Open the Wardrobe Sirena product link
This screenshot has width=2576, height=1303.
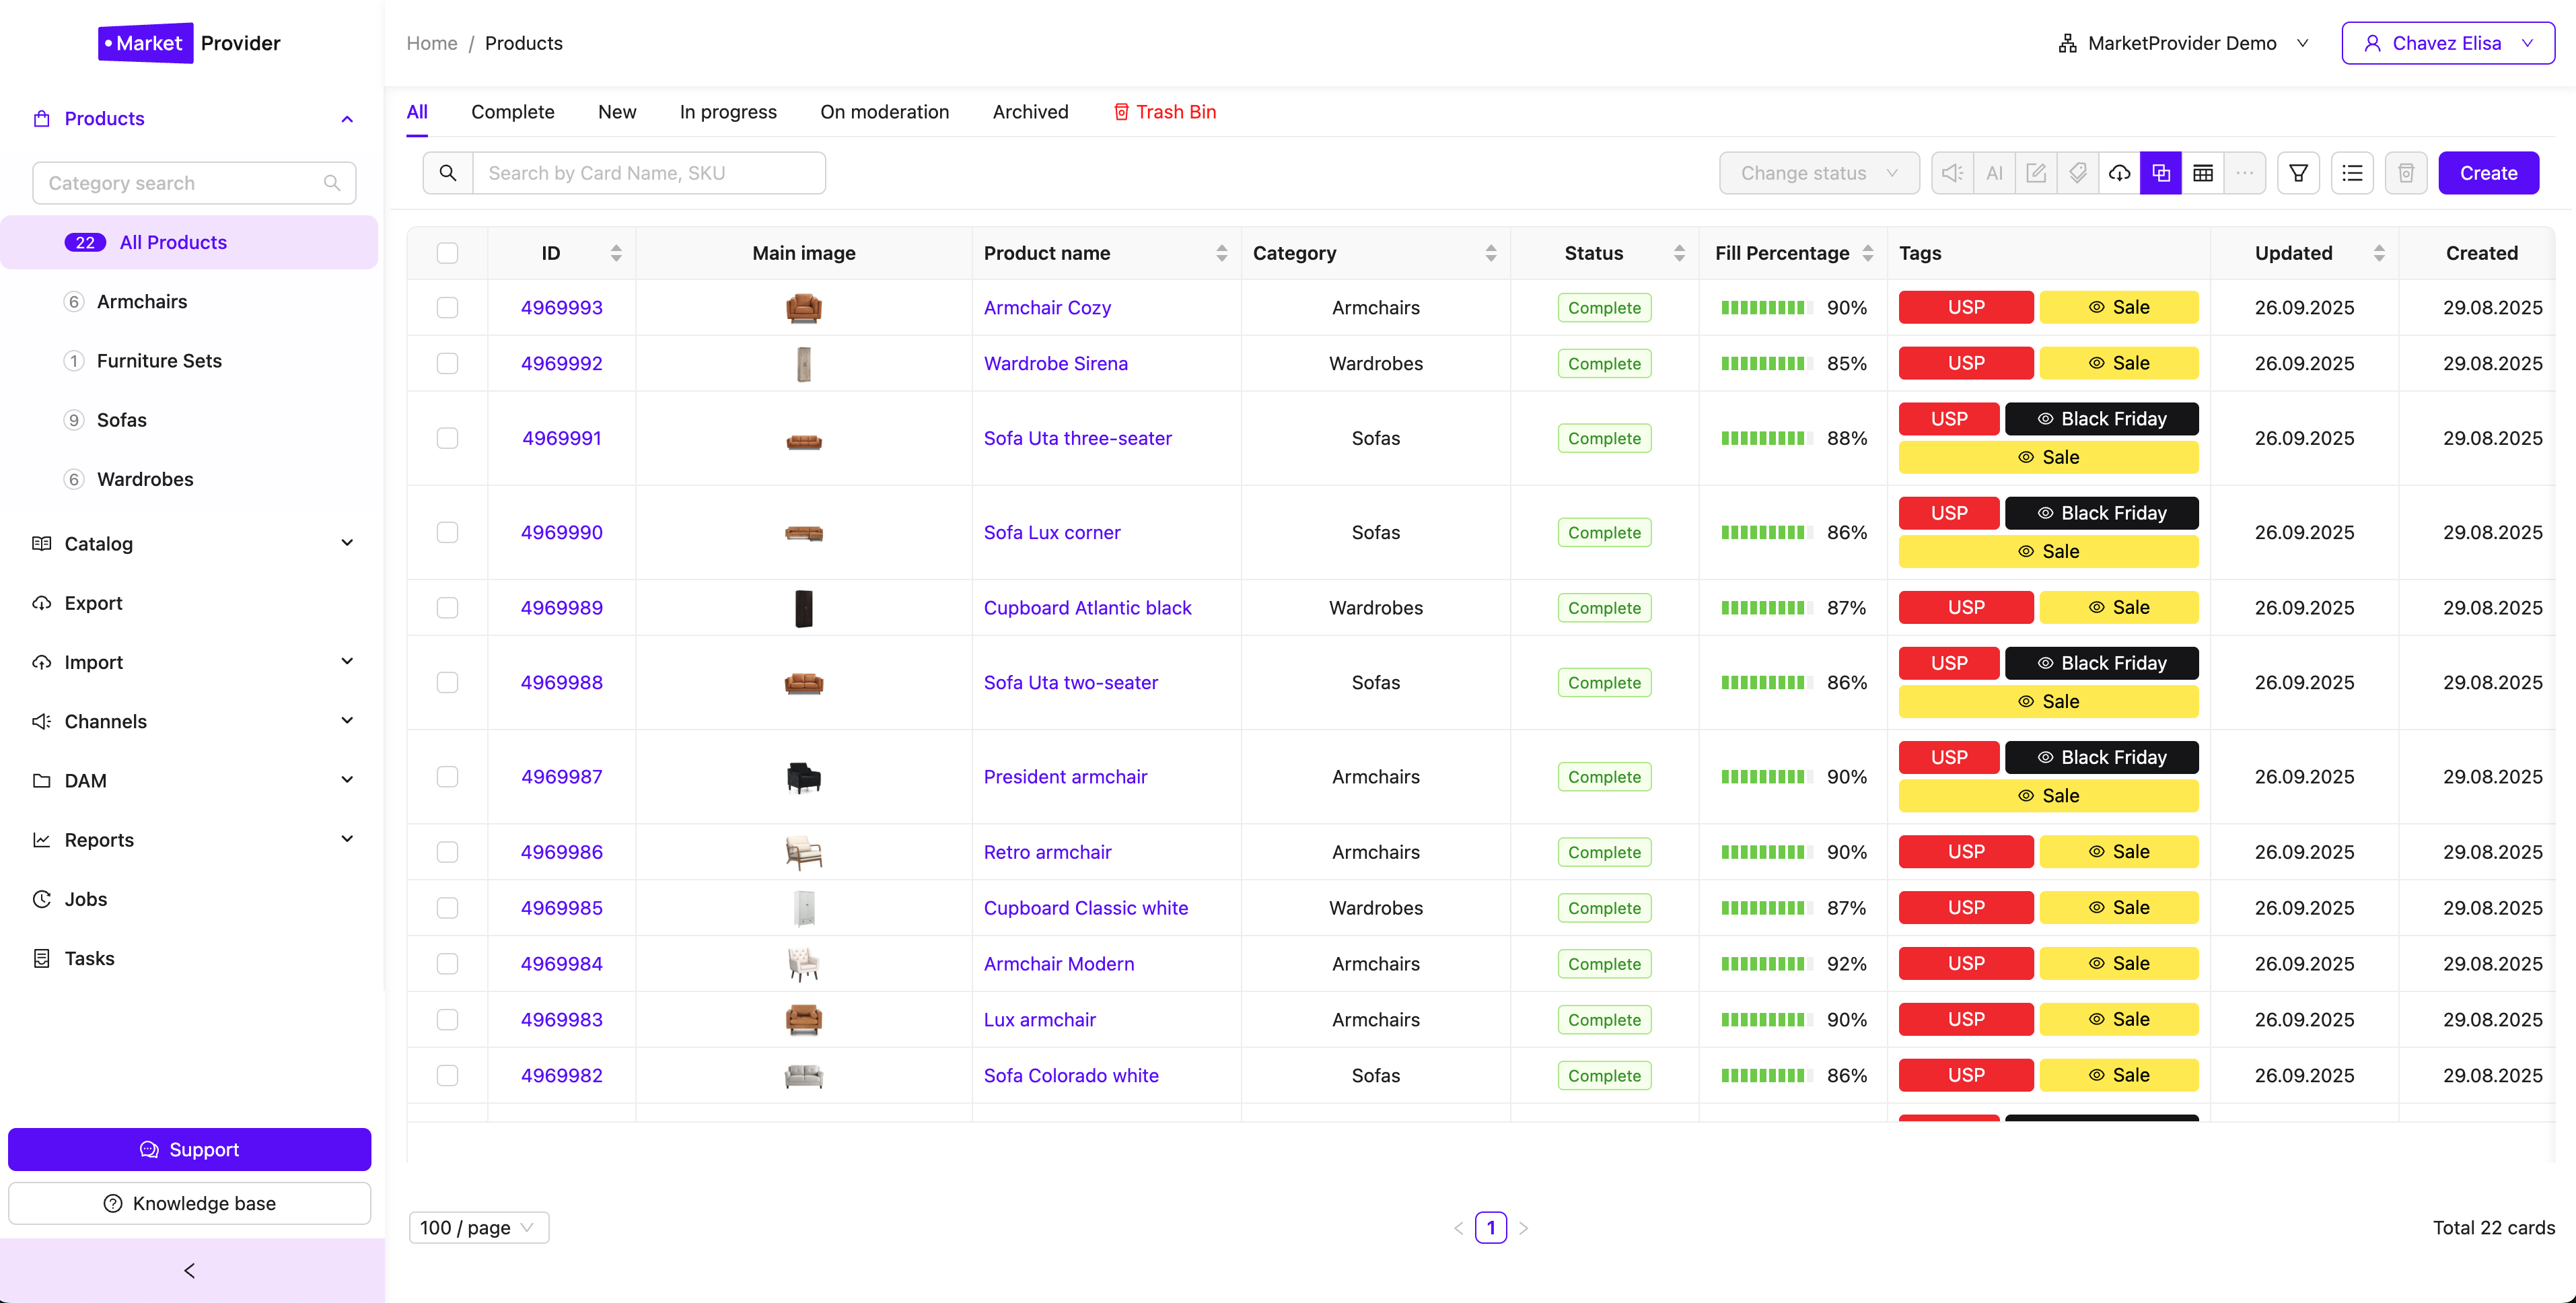pos(1055,364)
